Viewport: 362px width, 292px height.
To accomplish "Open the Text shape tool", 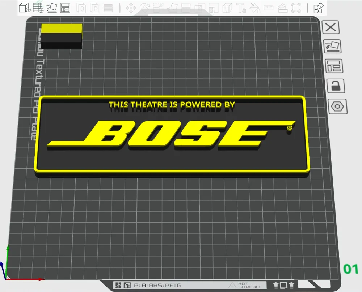I will click(241, 8).
